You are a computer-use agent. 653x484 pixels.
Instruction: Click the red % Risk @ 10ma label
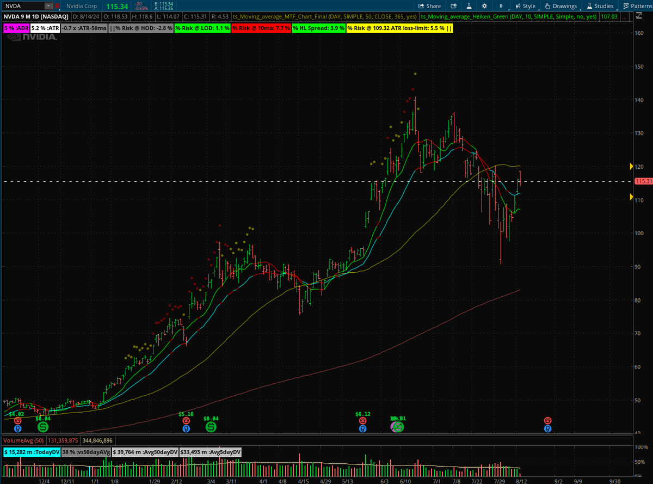pos(261,27)
